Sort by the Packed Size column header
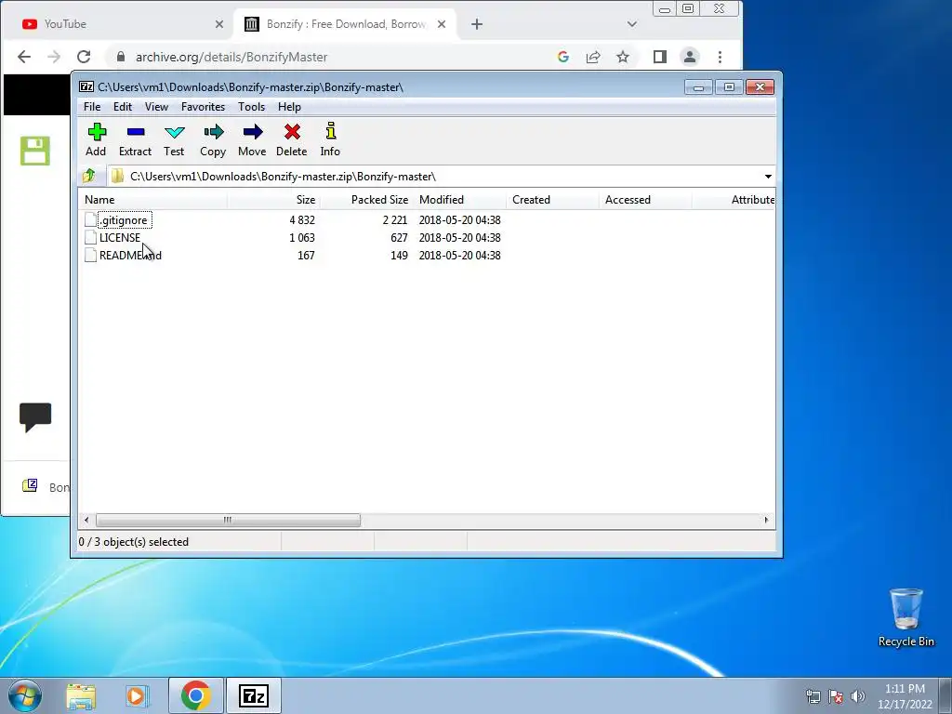 click(366, 200)
